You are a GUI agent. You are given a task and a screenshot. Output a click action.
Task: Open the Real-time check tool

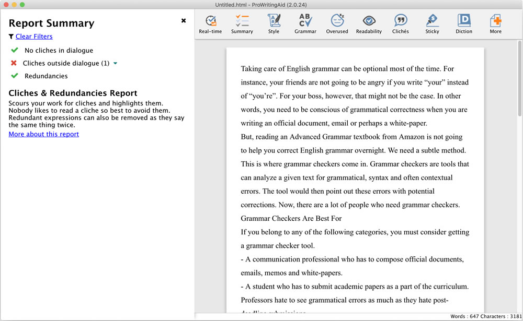[210, 25]
